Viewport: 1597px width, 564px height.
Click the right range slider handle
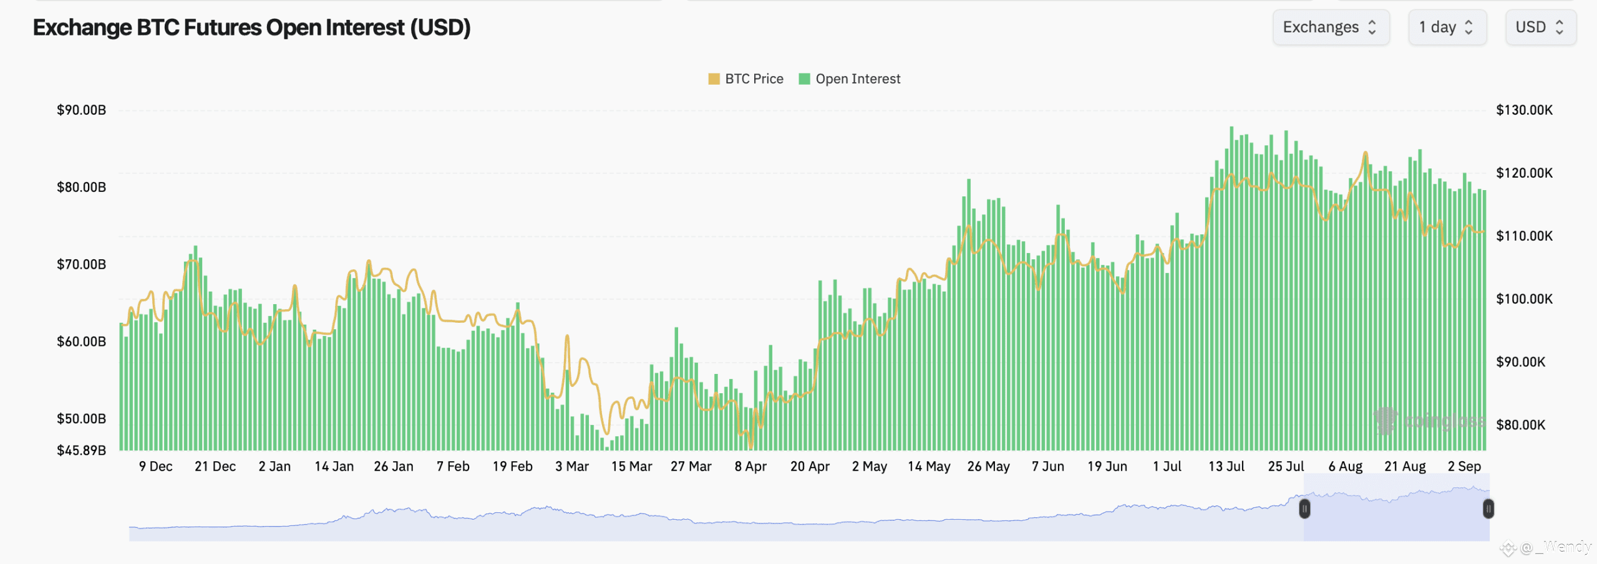[x=1488, y=509]
